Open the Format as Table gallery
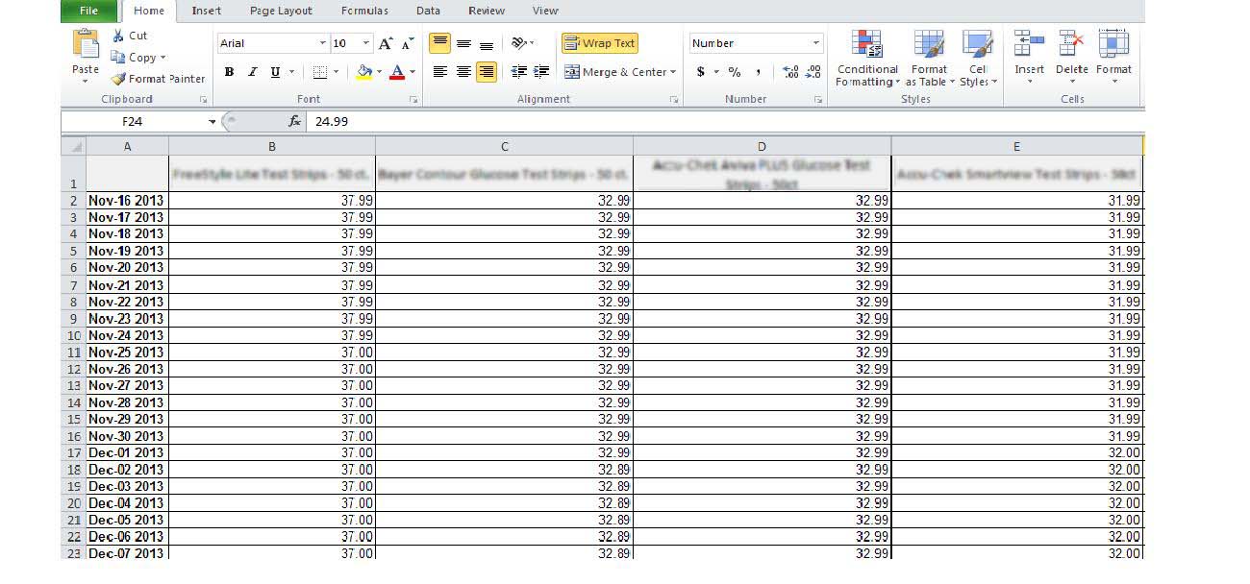Viewport: 1250px width, 584px height. 930,59
